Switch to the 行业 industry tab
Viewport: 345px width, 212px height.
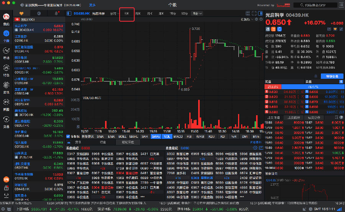coord(103,142)
